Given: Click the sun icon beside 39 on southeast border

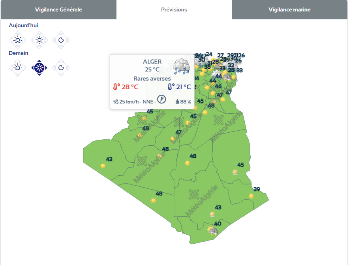Looking at the screenshot, I should coord(251,196).
